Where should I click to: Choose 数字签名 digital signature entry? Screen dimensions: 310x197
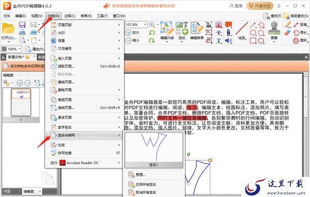tap(85, 127)
